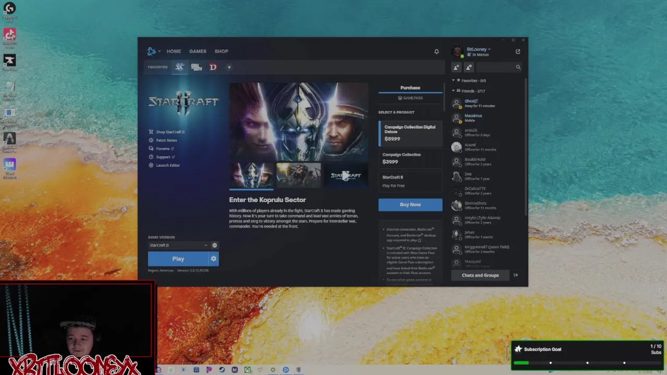Click BitLooney profile avatar

(x=457, y=52)
